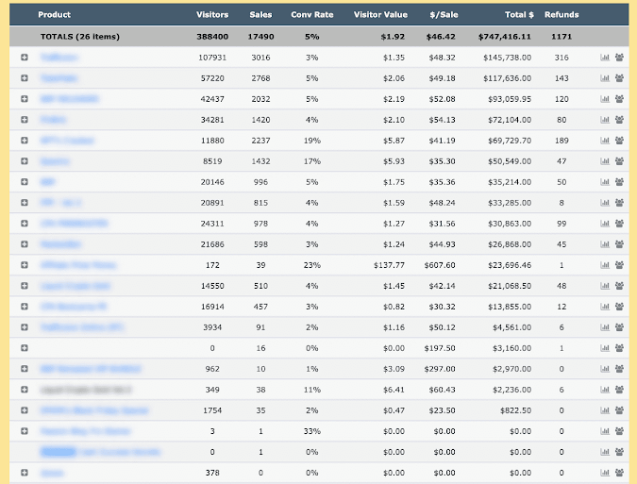Expand the row with 8519 visitors
The image size is (637, 484).
coord(25,161)
